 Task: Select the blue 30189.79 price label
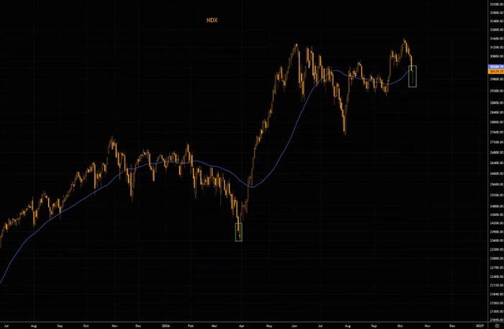pos(496,67)
